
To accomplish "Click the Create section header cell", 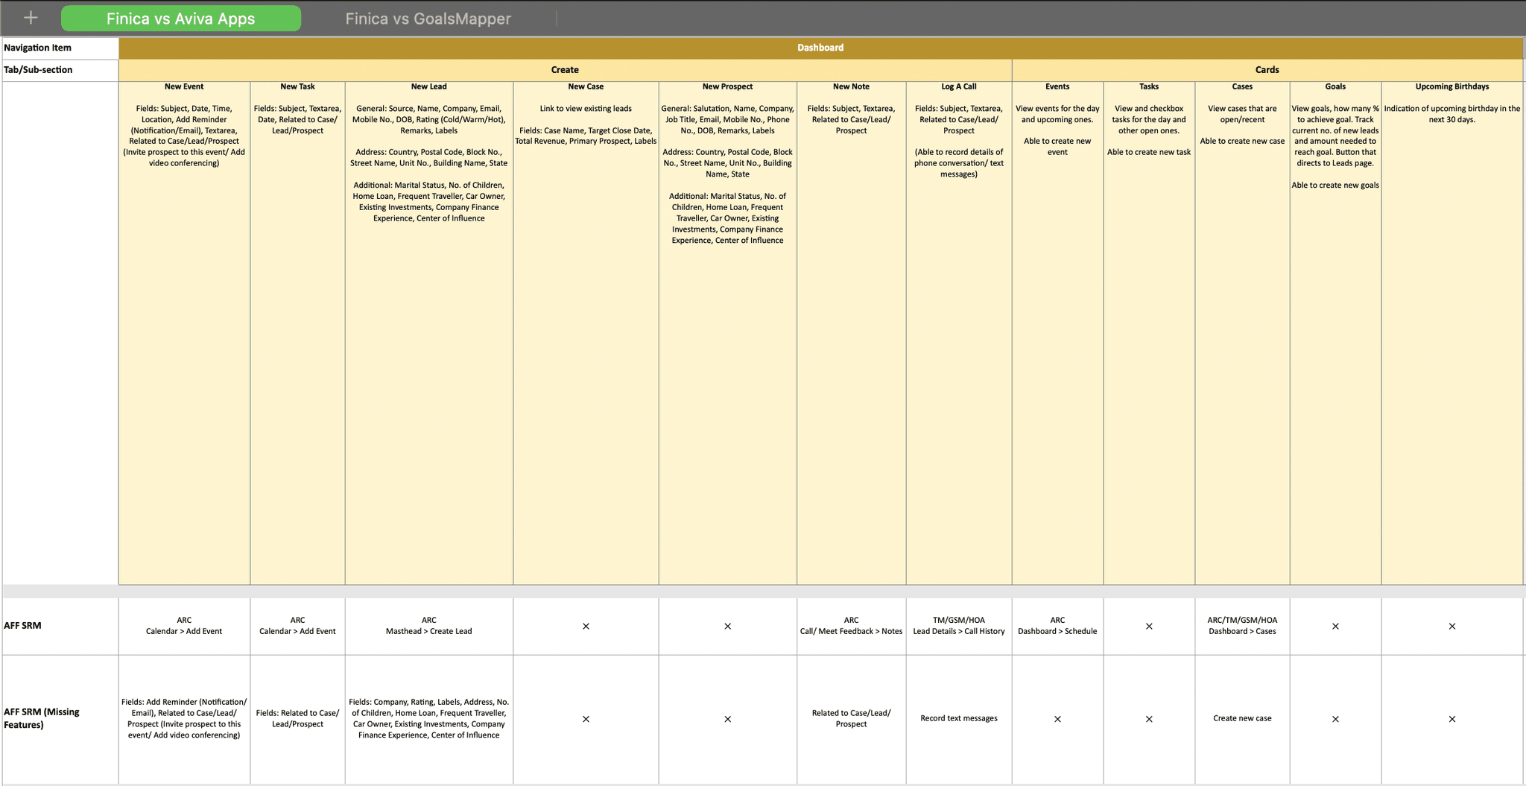I will (x=565, y=70).
